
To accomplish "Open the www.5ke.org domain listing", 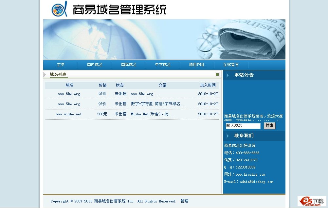I will pyautogui.click(x=69, y=104).
